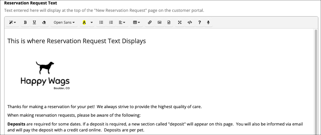Viewport: 321px width, 135px height.
Task: Click the 'Reservation Request Text' section label
Action: (31, 3)
